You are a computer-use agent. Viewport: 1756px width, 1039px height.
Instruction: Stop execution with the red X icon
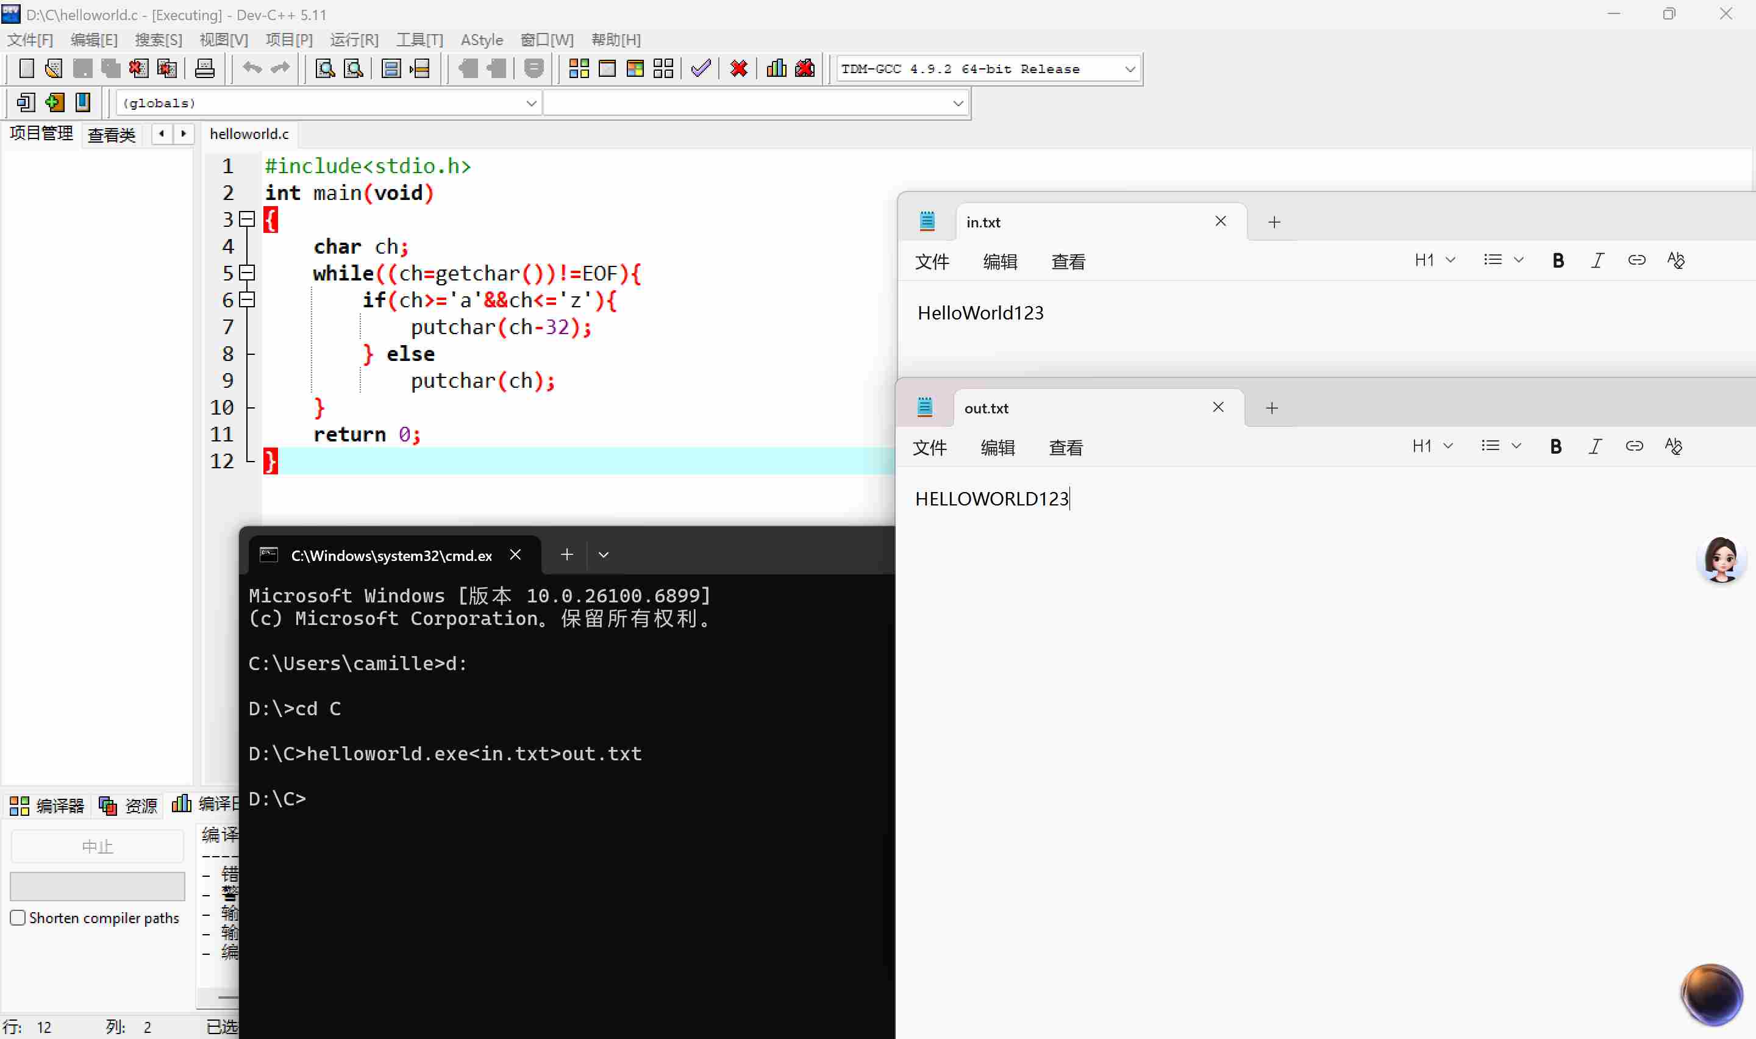[x=738, y=69]
